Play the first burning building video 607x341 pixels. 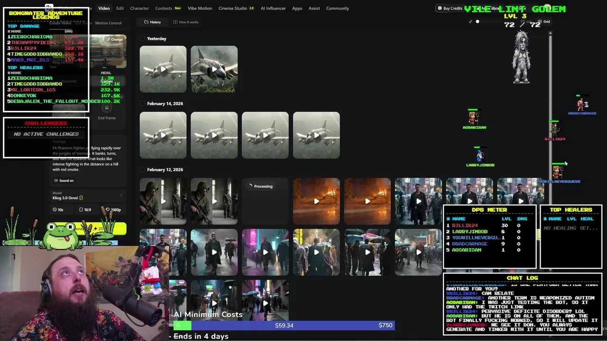coord(316,201)
